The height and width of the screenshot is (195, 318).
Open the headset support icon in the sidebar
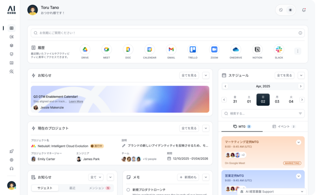pyautogui.click(x=12, y=169)
